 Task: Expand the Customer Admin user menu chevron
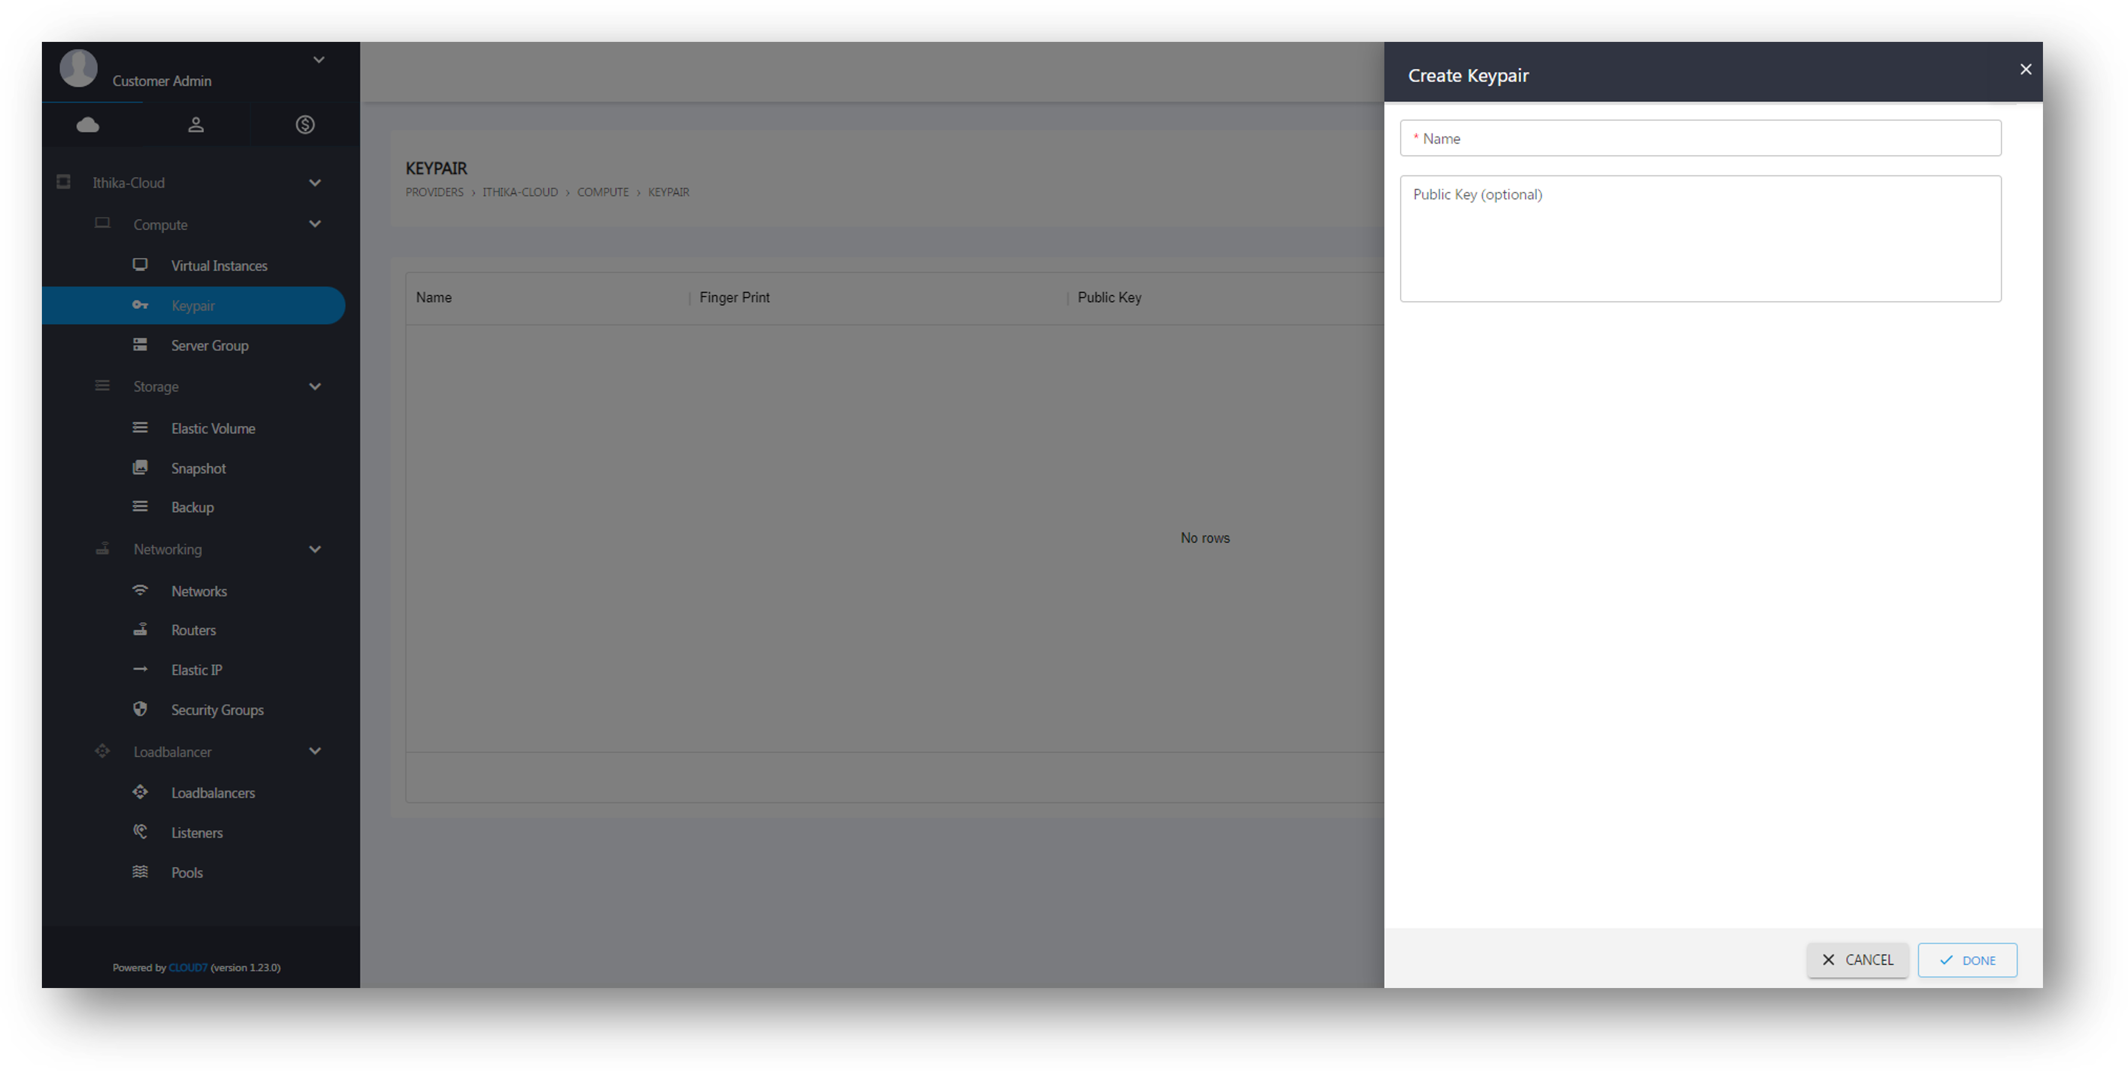(319, 60)
